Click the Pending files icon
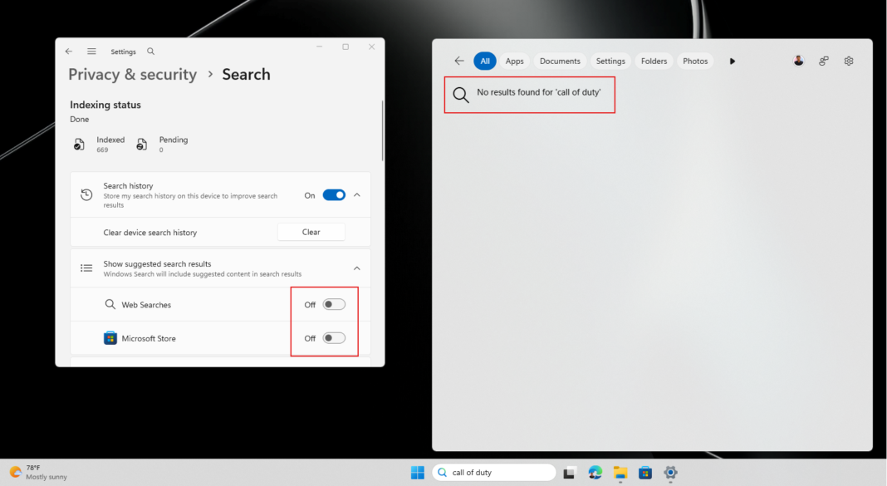This screenshot has height=486, width=887. tap(141, 145)
